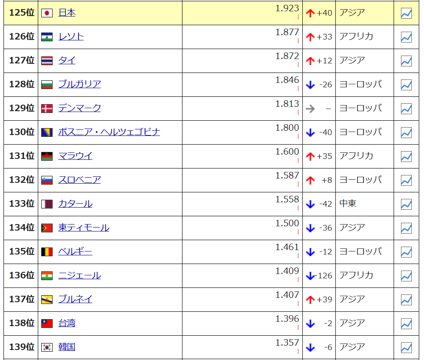Open the chart icon in 韓国 row
Image resolution: width=424 pixels, height=360 pixels.
(406, 347)
